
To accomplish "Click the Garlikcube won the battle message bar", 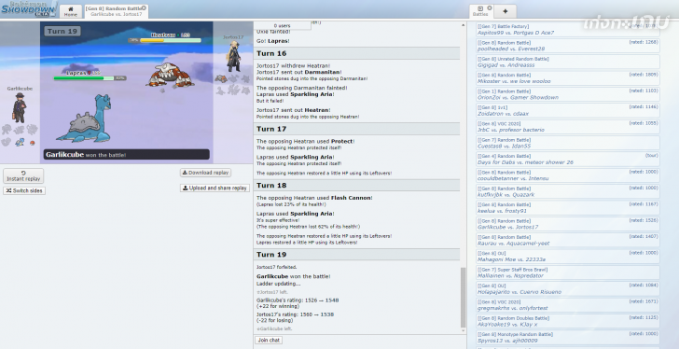I will point(127,155).
